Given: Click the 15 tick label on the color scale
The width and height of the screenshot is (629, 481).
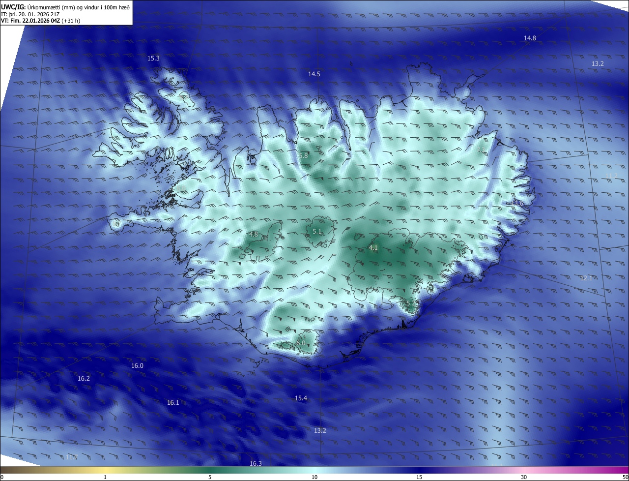Looking at the screenshot, I should [x=419, y=477].
